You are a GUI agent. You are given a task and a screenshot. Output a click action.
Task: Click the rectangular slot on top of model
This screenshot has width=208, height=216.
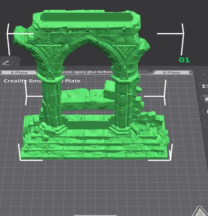point(87,17)
